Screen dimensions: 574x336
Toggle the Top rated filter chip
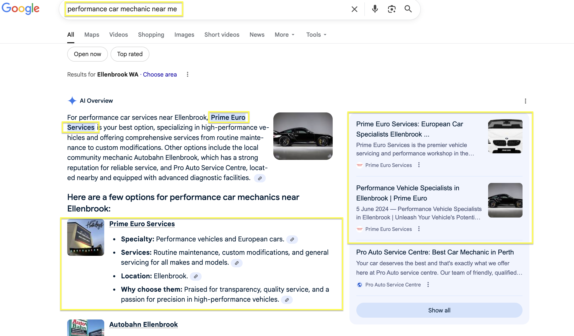(x=130, y=54)
